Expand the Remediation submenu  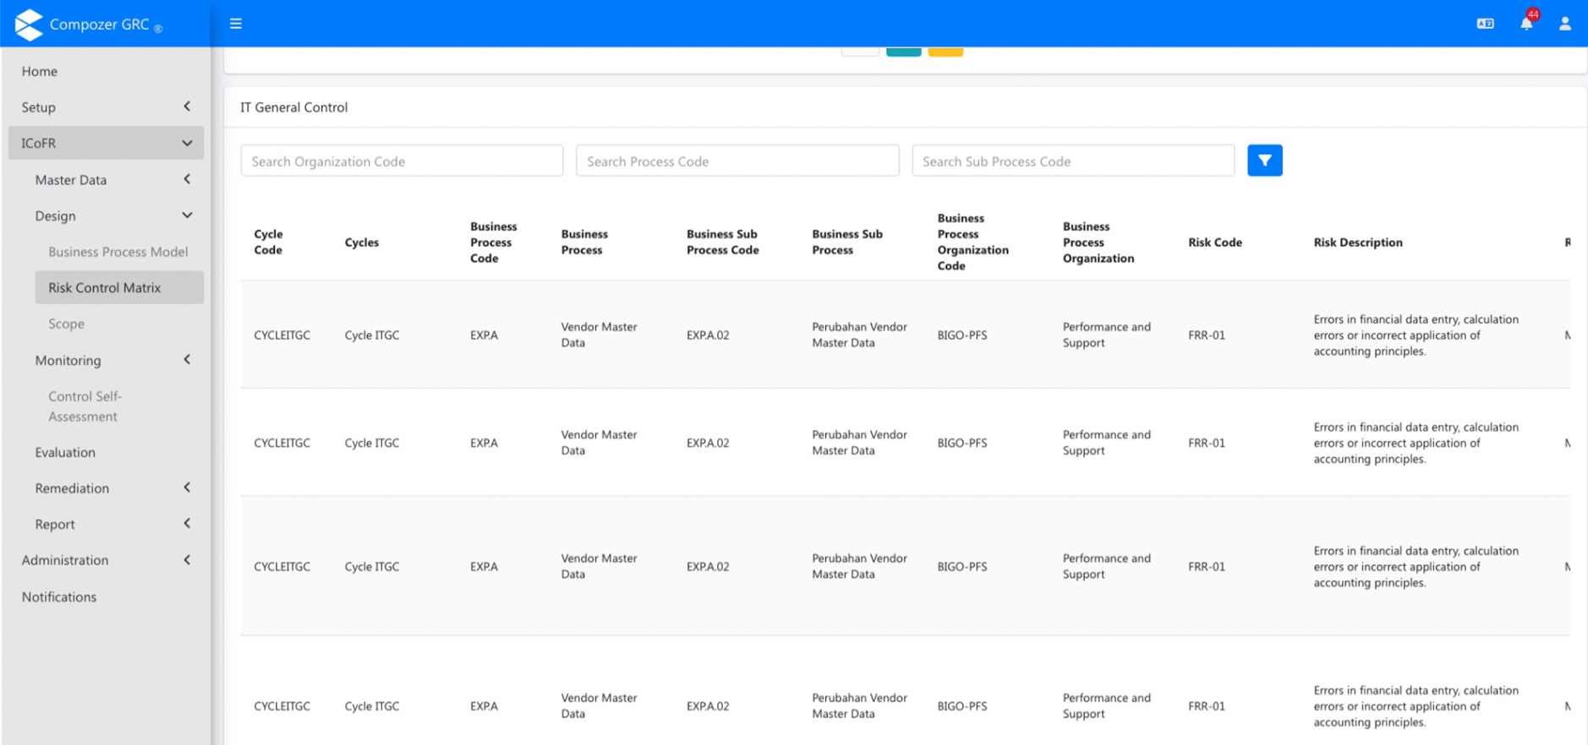click(187, 487)
